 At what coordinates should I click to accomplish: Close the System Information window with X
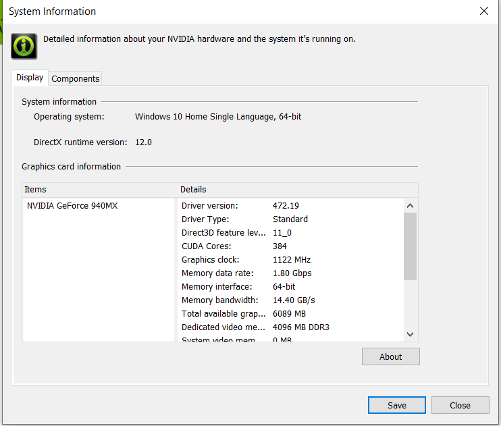click(483, 11)
